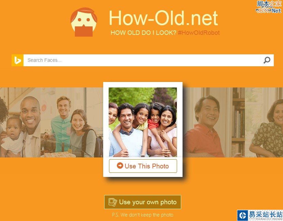
Task: Select the center family group photo
Action: (143, 122)
